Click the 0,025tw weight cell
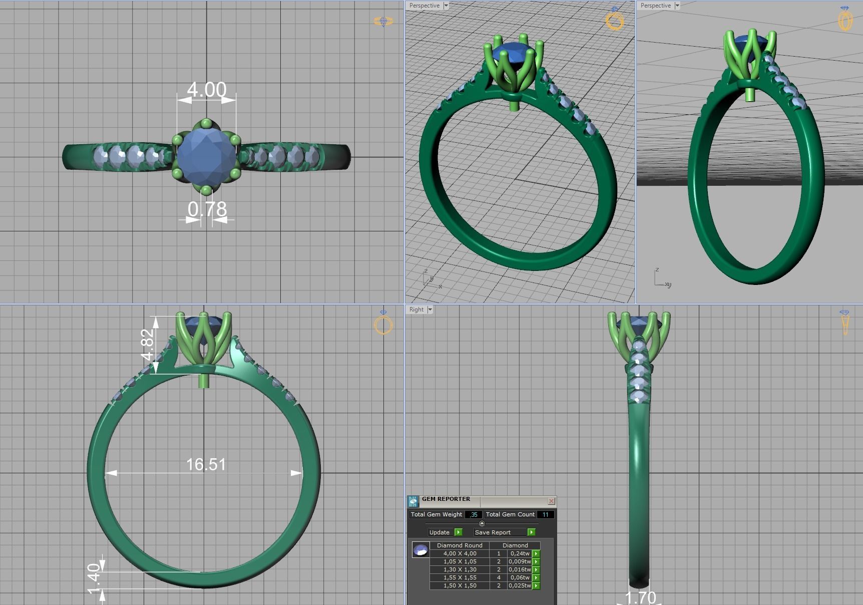The width and height of the screenshot is (863, 605). coord(520,585)
